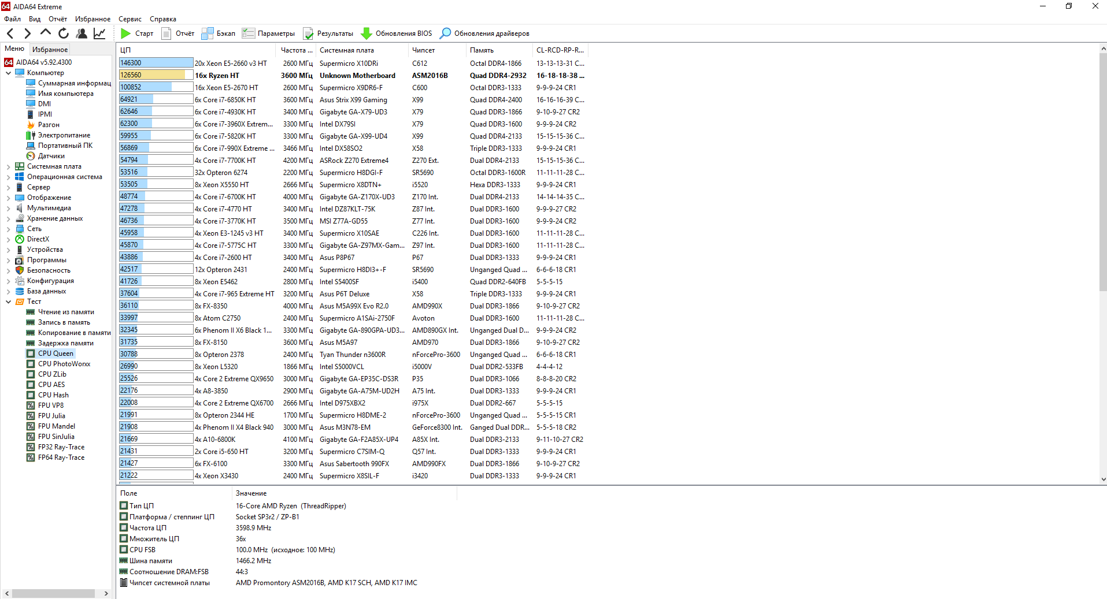This screenshot has height=599, width=1107.
Task: Open the Отчёт report toolbar button
Action: (177, 34)
